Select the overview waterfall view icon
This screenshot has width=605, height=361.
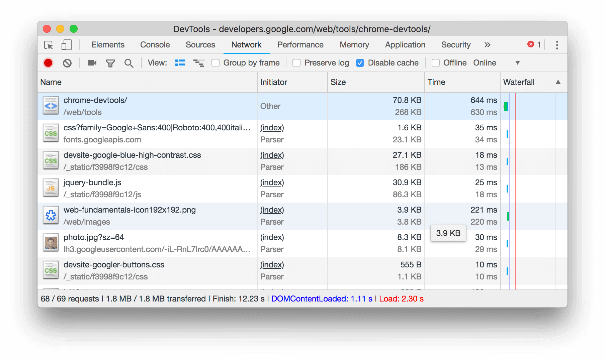[x=199, y=63]
